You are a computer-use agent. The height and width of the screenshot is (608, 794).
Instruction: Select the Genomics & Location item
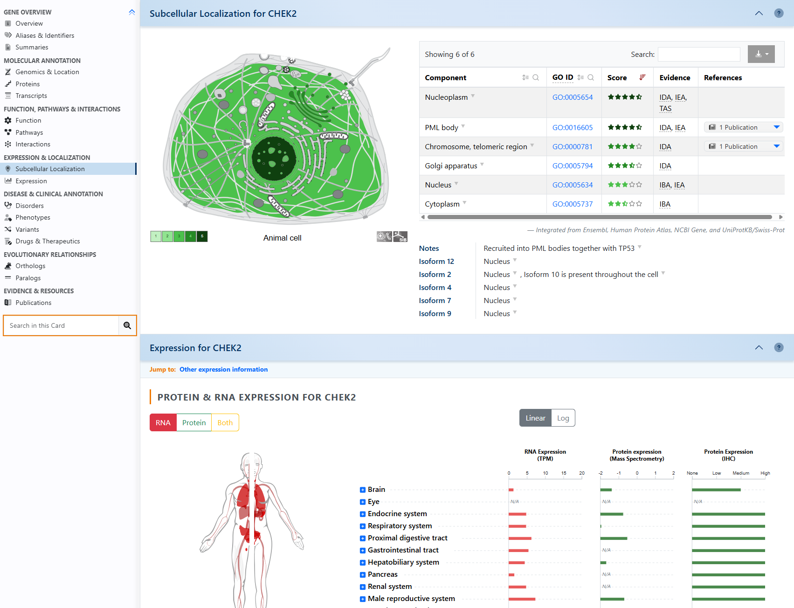pyautogui.click(x=47, y=72)
